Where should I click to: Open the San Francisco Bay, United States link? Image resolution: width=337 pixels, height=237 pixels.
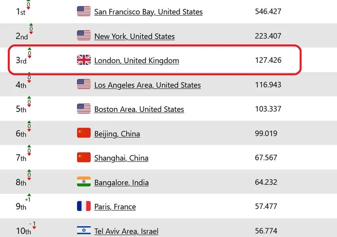[x=148, y=12]
